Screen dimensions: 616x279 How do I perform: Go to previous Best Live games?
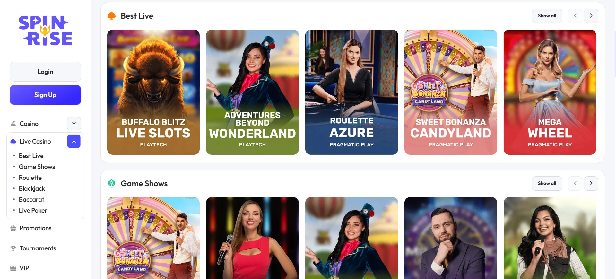[575, 16]
